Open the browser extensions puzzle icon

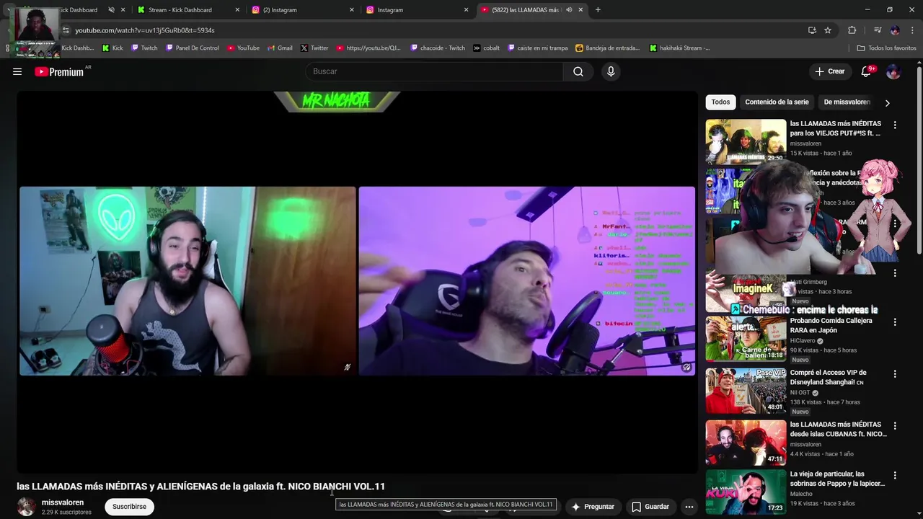[x=852, y=30]
